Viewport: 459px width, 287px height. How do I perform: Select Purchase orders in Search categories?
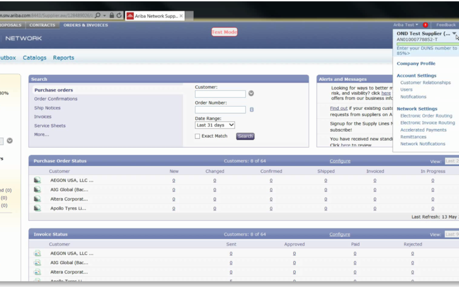pyautogui.click(x=54, y=90)
